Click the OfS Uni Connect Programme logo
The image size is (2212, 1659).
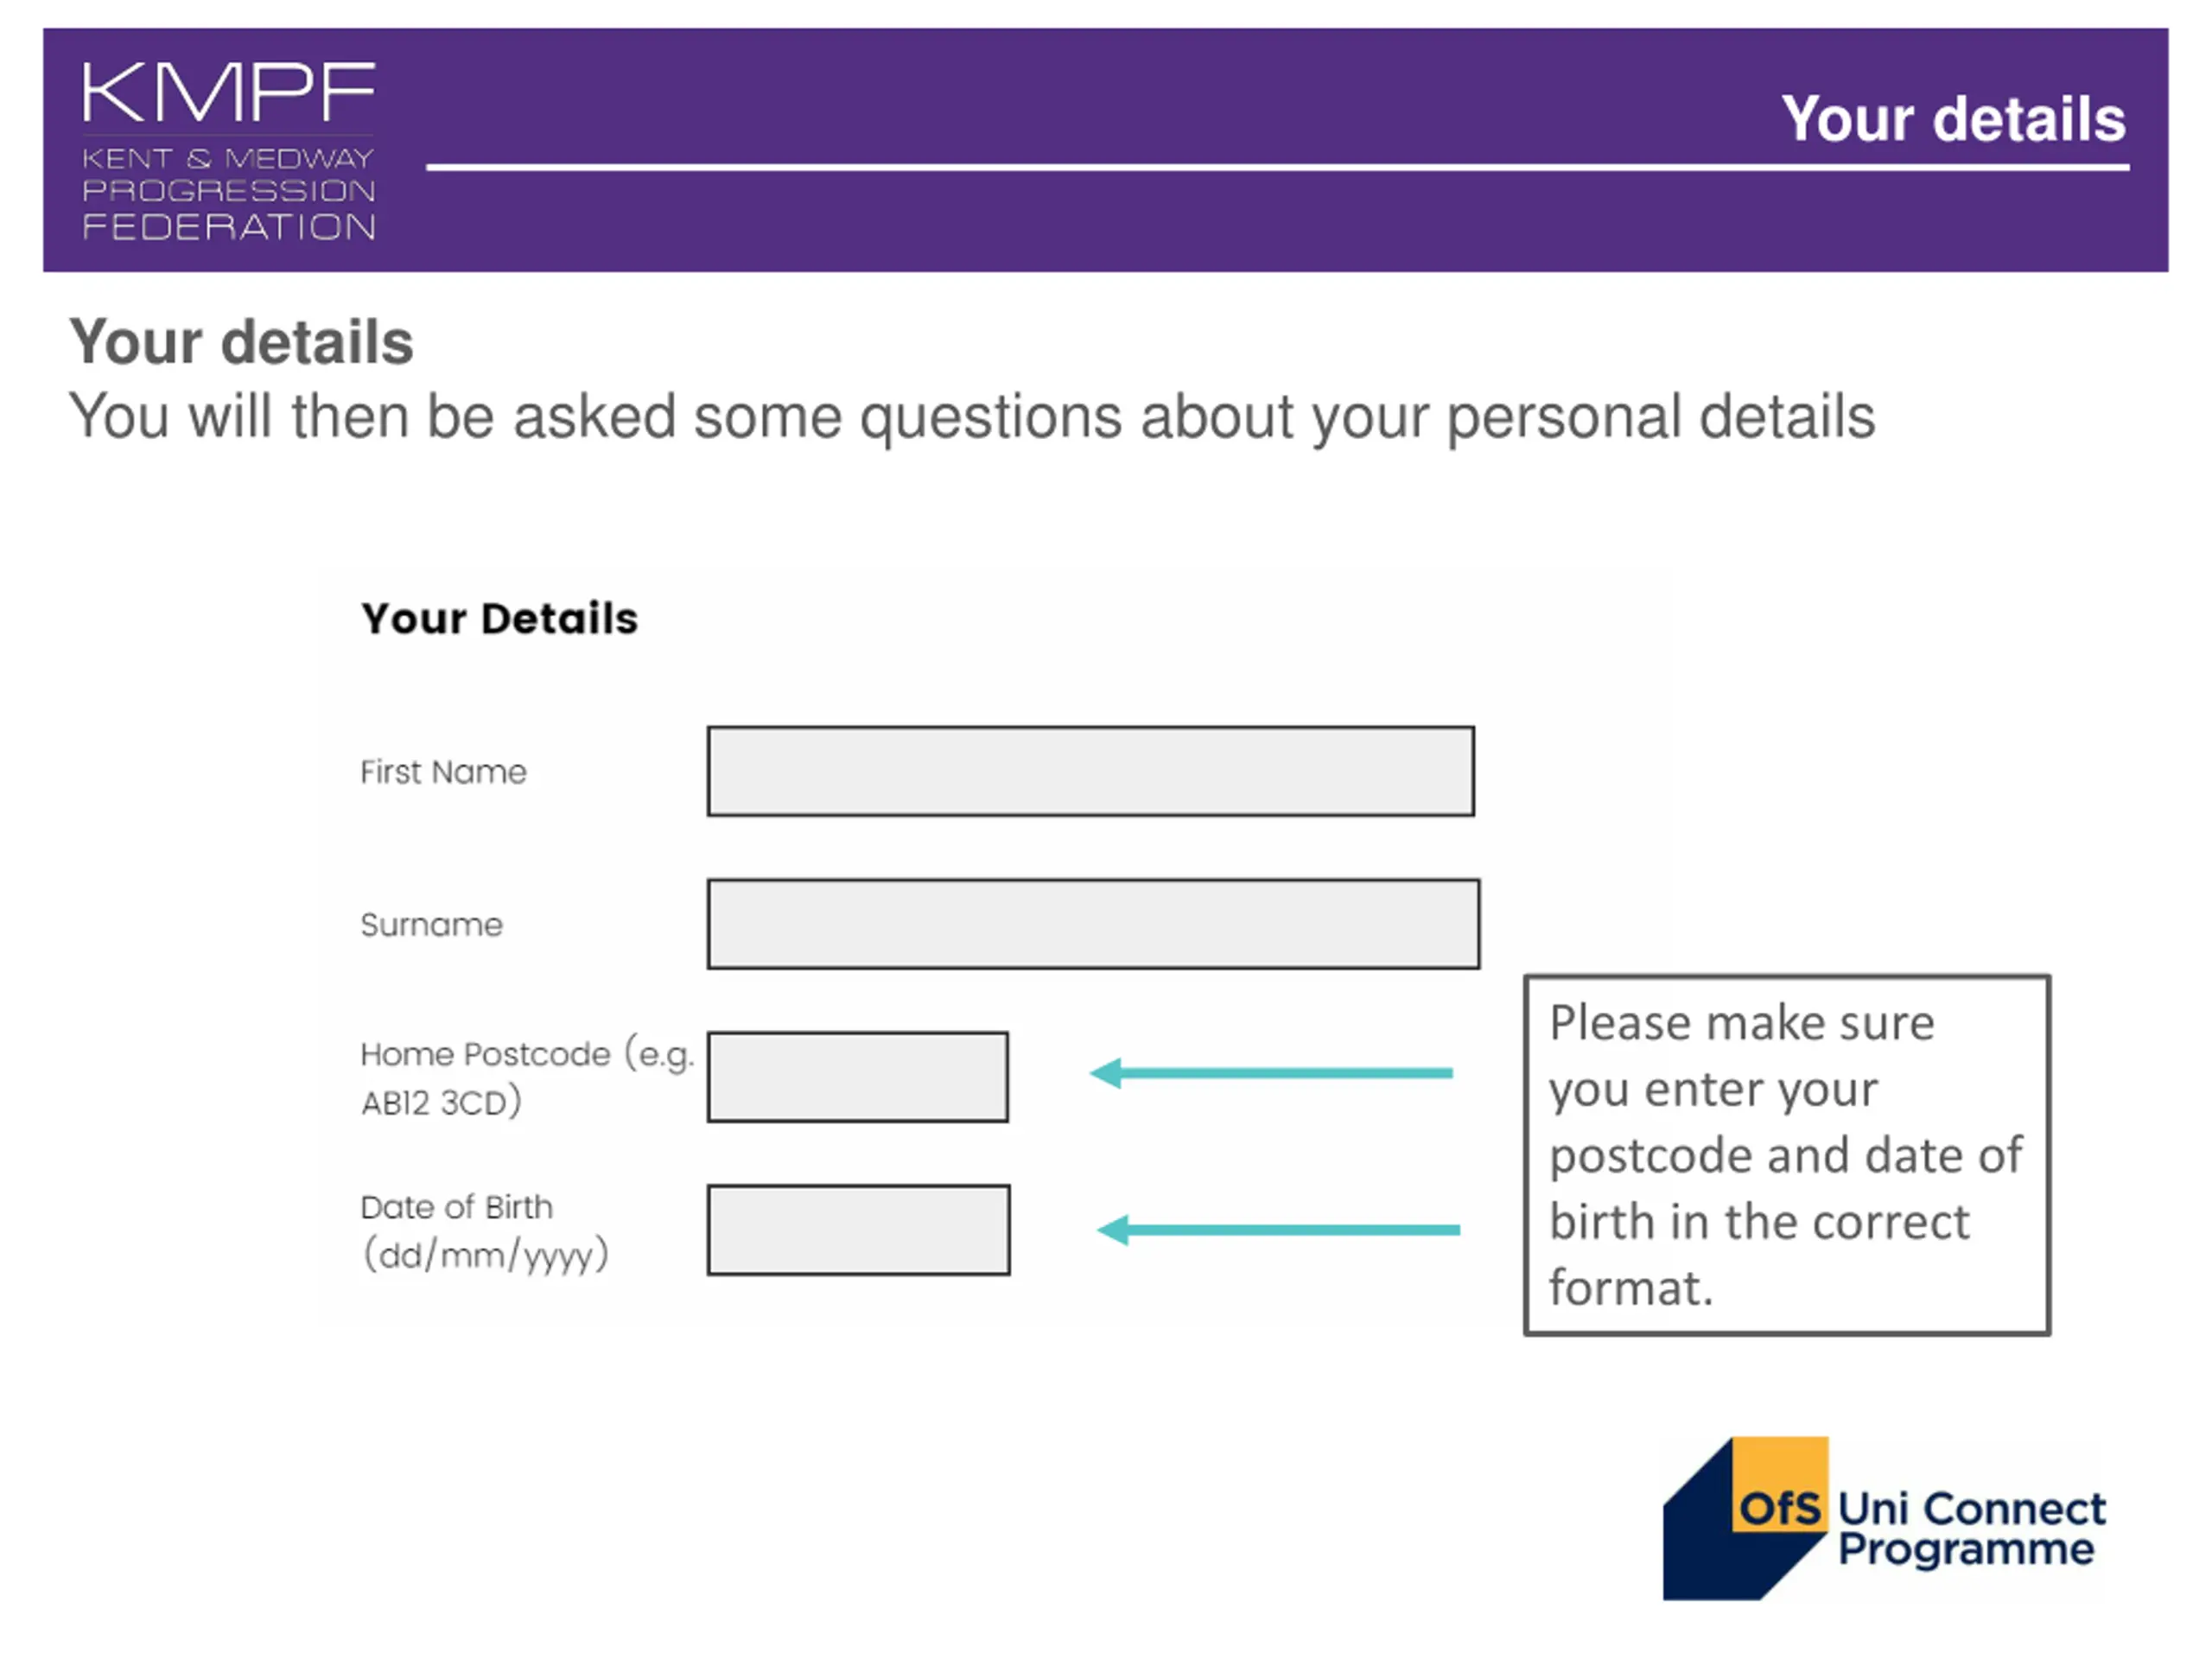point(1884,1518)
